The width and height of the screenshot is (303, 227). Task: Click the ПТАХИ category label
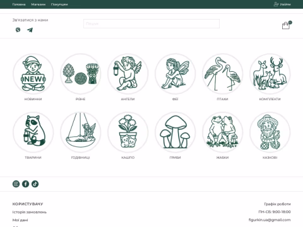point(222,99)
